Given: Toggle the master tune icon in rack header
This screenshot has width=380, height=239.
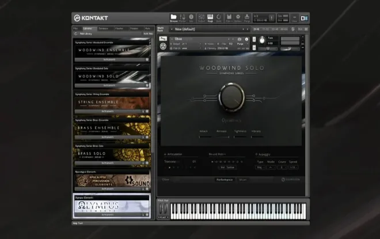Looking at the screenshot, I should pos(292,29).
